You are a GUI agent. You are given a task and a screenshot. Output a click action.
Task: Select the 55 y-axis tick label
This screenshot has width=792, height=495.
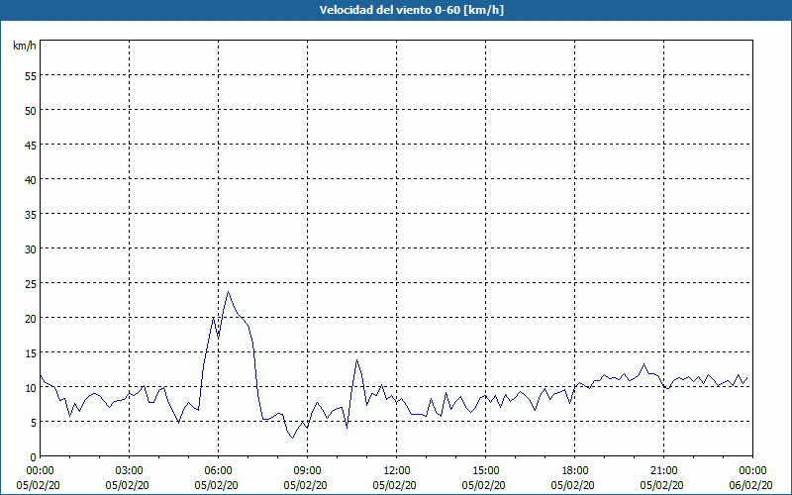[x=31, y=76]
